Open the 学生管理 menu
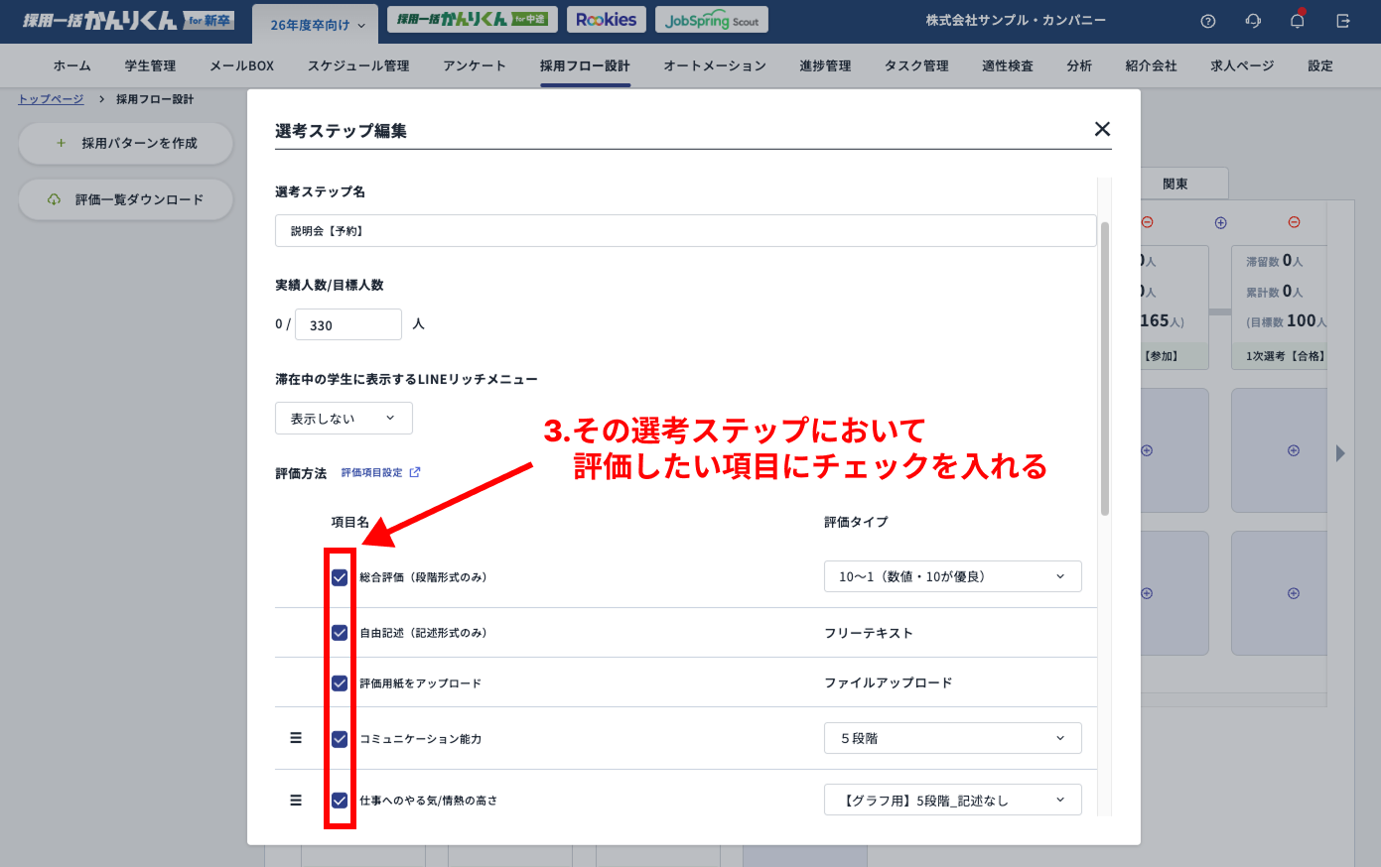Viewport: 1381px width, 867px height. (x=150, y=65)
